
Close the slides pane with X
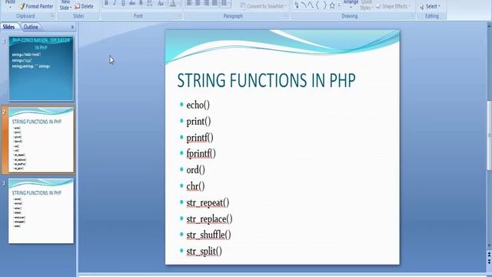[x=72, y=28]
